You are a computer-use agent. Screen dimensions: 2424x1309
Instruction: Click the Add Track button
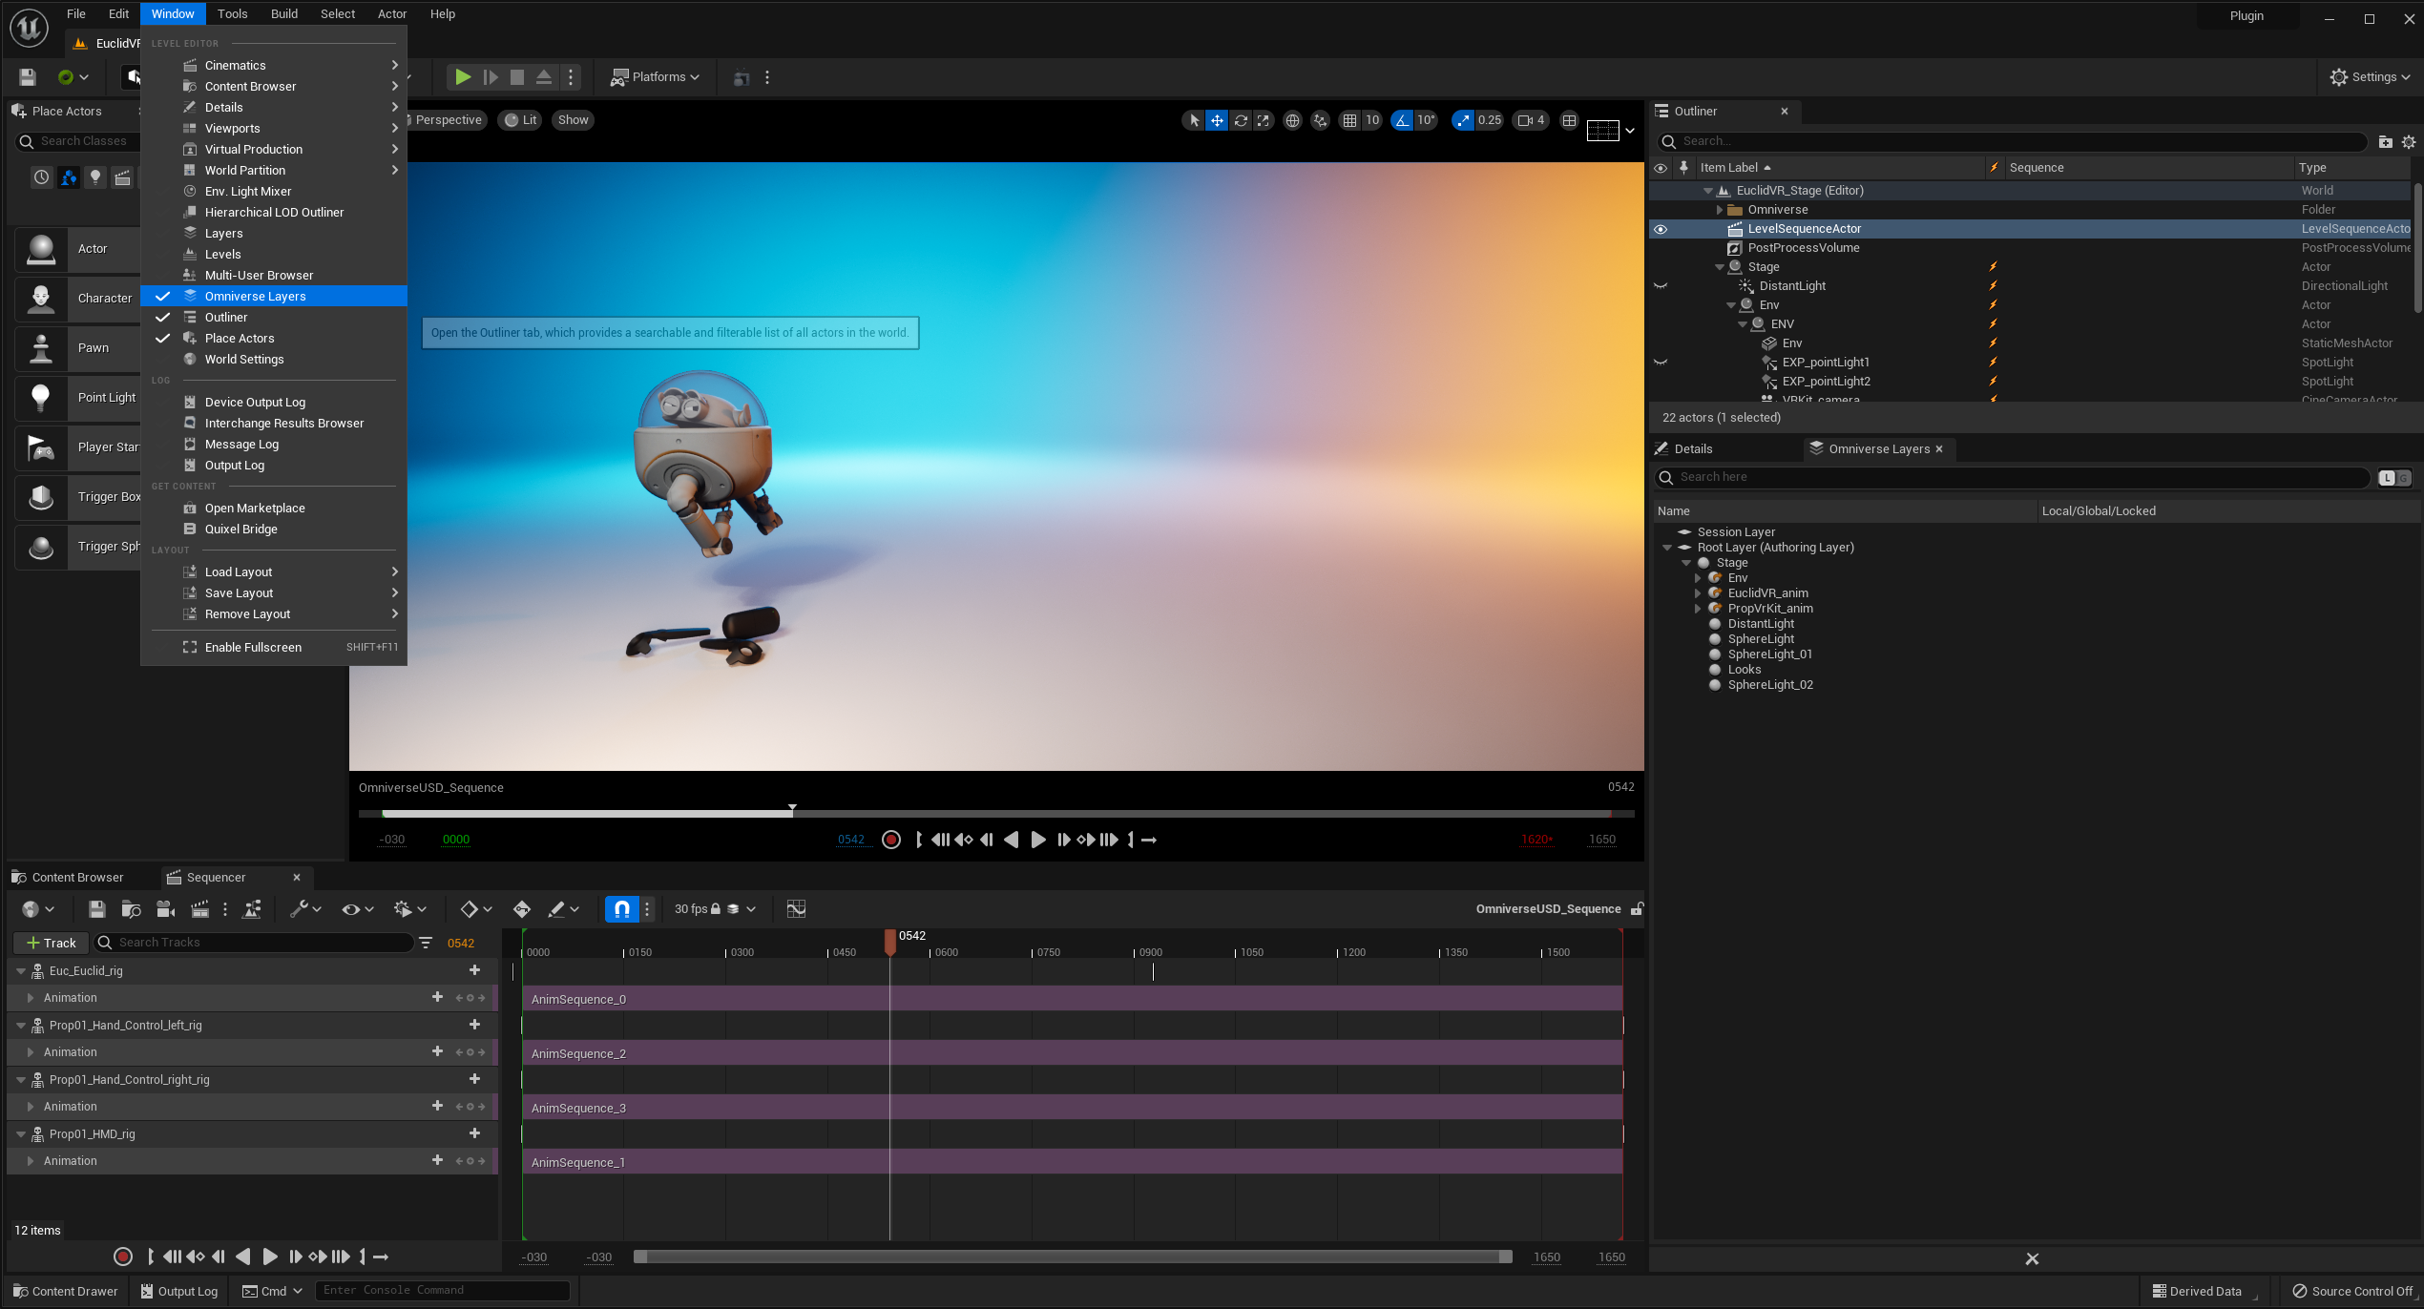pyautogui.click(x=52, y=943)
